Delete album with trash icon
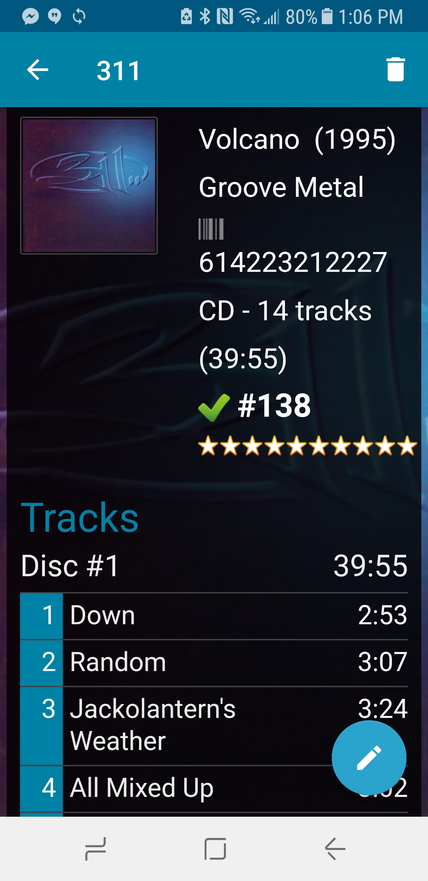The height and width of the screenshot is (881, 428). point(395,70)
